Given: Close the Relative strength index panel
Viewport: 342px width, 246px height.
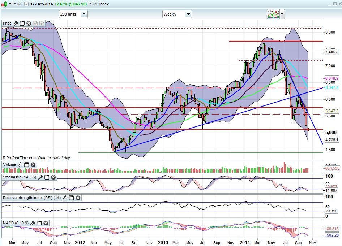Looking at the screenshot, I should 78,198.
